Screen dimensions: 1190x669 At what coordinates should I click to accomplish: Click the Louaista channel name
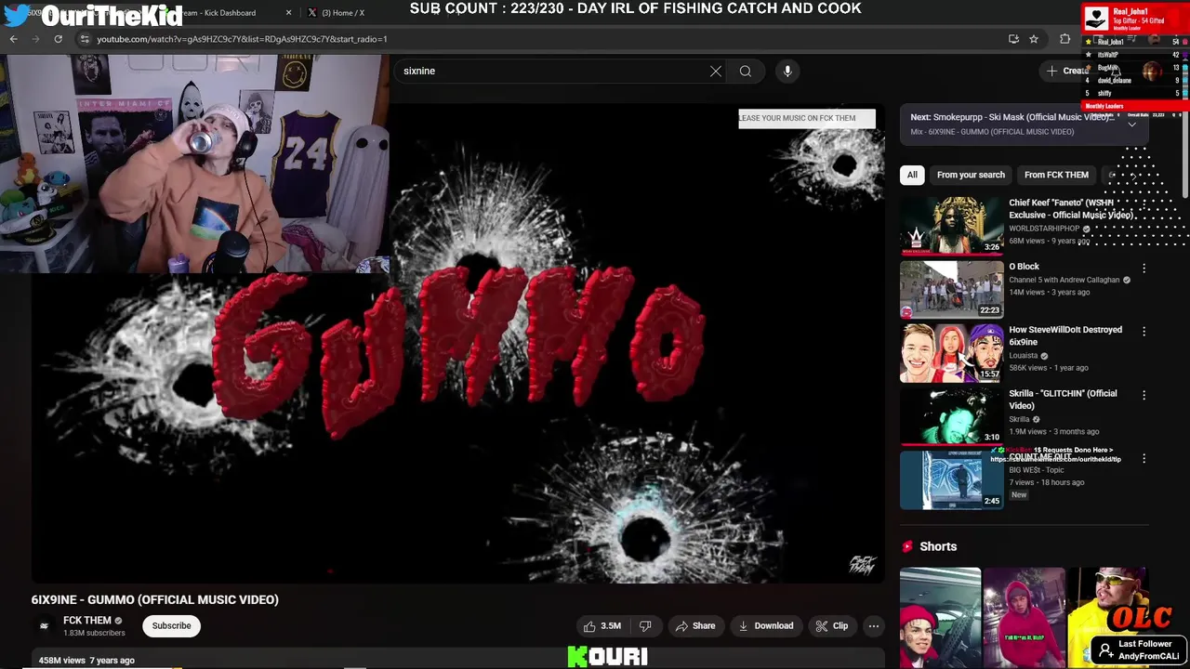coord(1024,355)
